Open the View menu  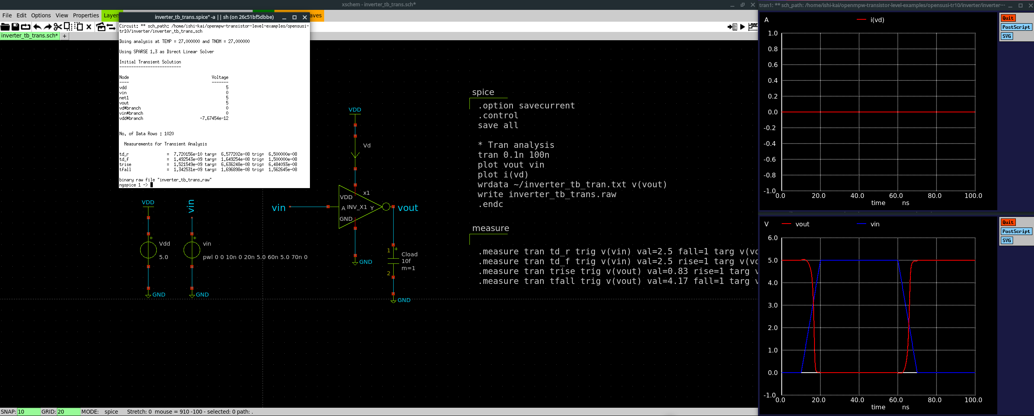(x=62, y=15)
